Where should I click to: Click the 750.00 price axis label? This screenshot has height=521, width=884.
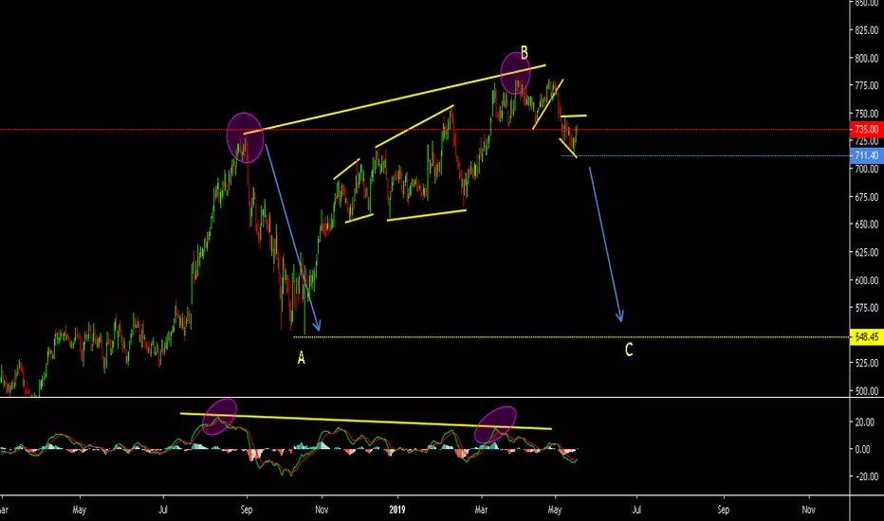click(x=867, y=114)
